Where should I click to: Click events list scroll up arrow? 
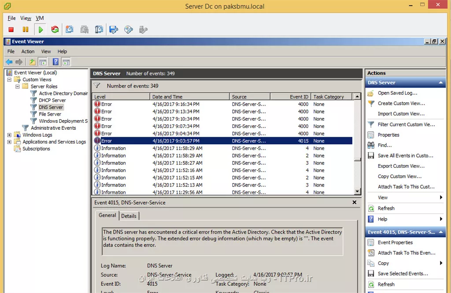click(357, 96)
